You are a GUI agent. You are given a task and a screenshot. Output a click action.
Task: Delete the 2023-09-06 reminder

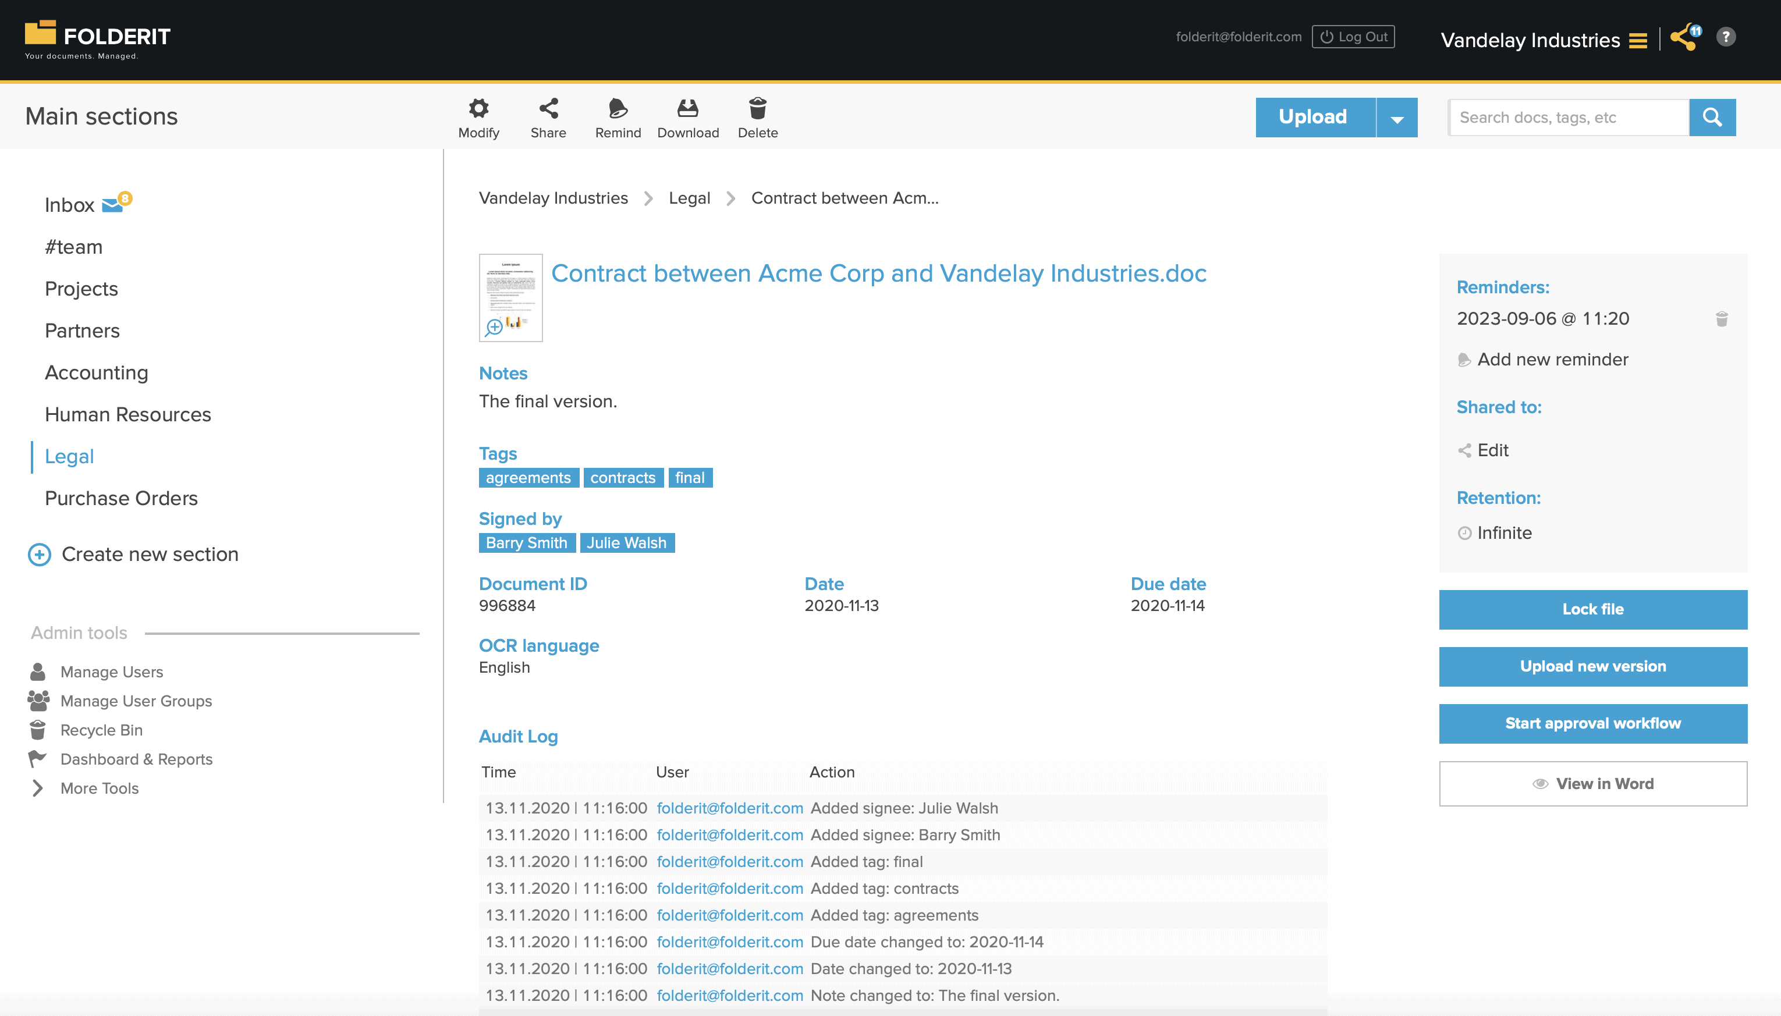tap(1722, 319)
